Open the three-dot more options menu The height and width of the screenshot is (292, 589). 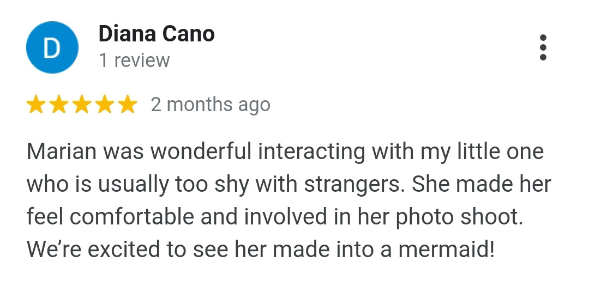tap(543, 47)
